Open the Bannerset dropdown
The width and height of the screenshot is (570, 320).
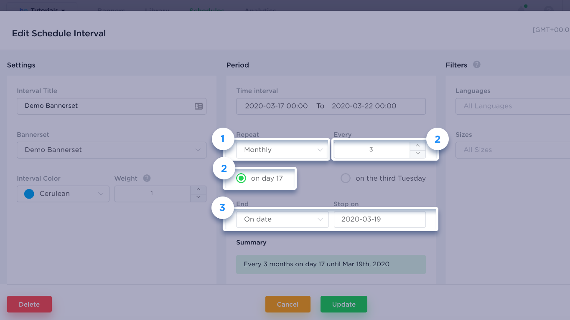click(x=112, y=150)
